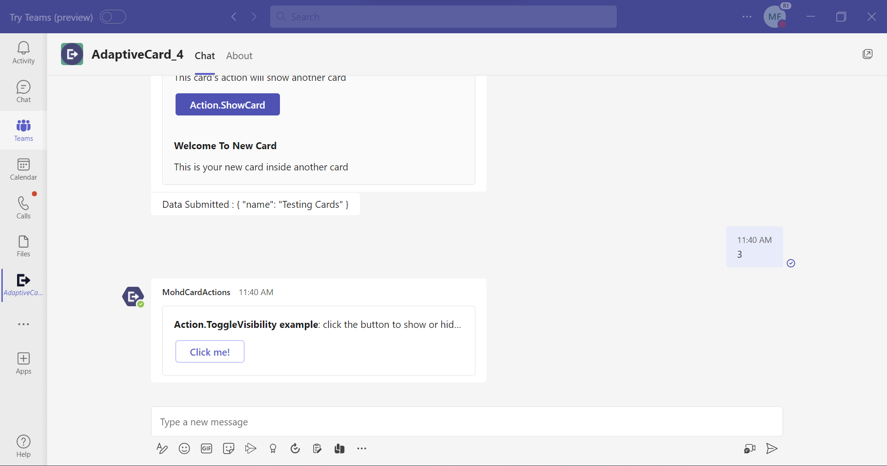Screen dimensions: 887x466
Task: Navigate back with the left arrow
Action: coord(234,17)
